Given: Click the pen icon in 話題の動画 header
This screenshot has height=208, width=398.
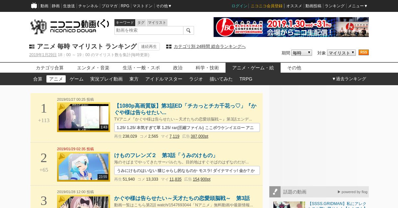Looking at the screenshot, I should click(275, 192).
